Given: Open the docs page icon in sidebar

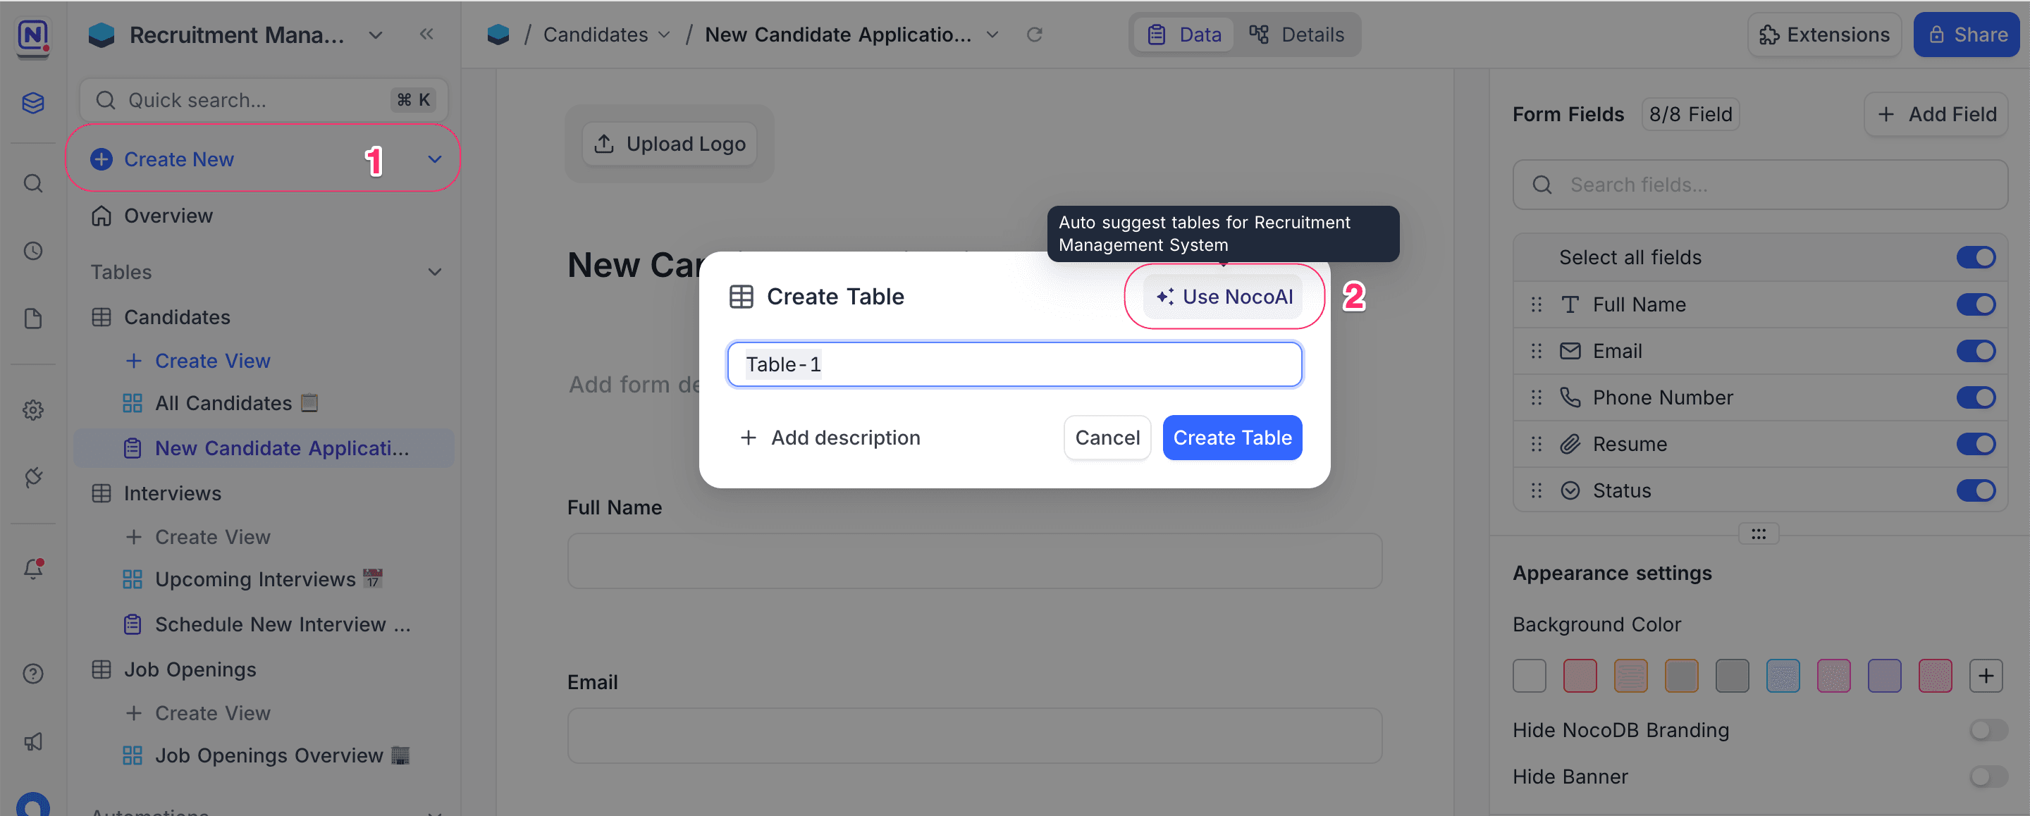Looking at the screenshot, I should pos(32,319).
